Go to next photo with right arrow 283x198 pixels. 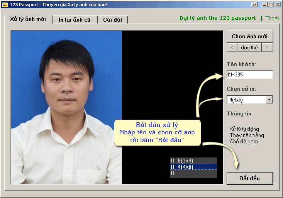coord(267,47)
